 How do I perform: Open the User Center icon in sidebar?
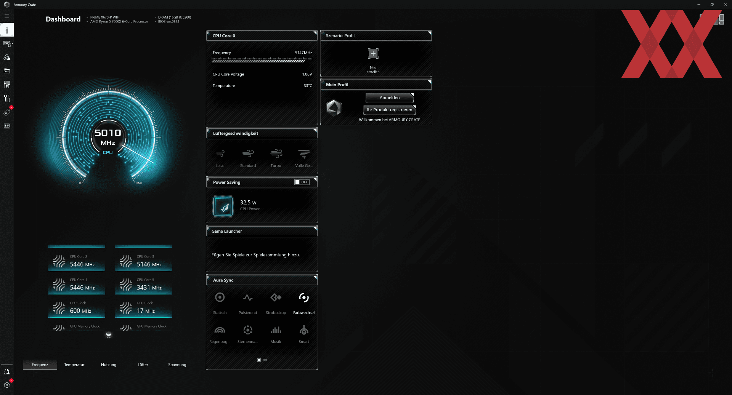pyautogui.click(x=7, y=371)
